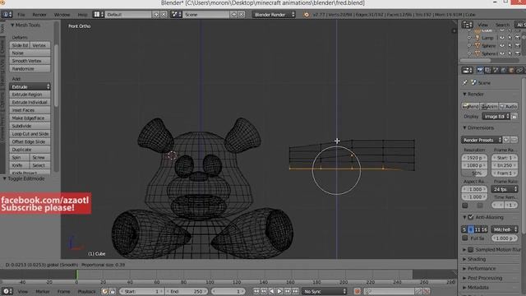Jump to the first frame

(256, 291)
